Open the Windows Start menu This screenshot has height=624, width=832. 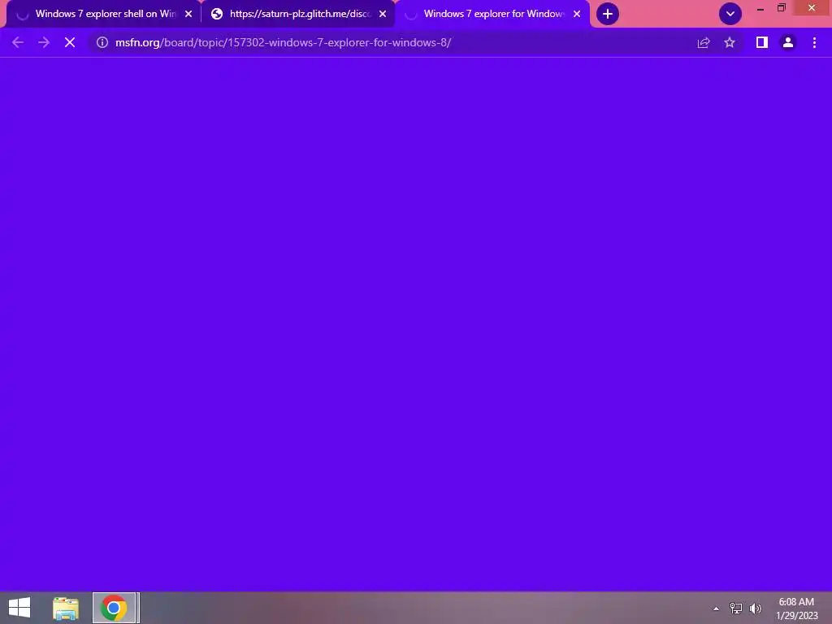[x=19, y=608]
